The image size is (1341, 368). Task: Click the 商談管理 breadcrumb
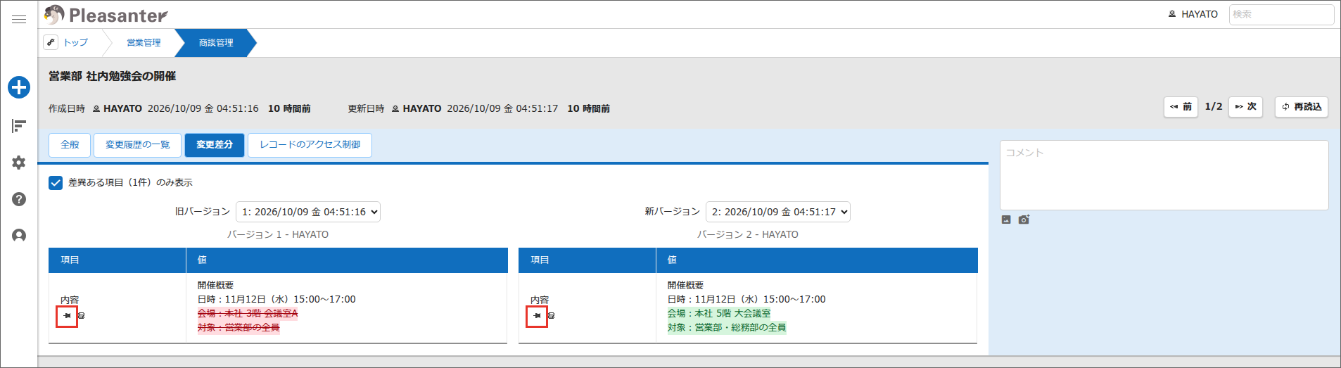tap(216, 43)
